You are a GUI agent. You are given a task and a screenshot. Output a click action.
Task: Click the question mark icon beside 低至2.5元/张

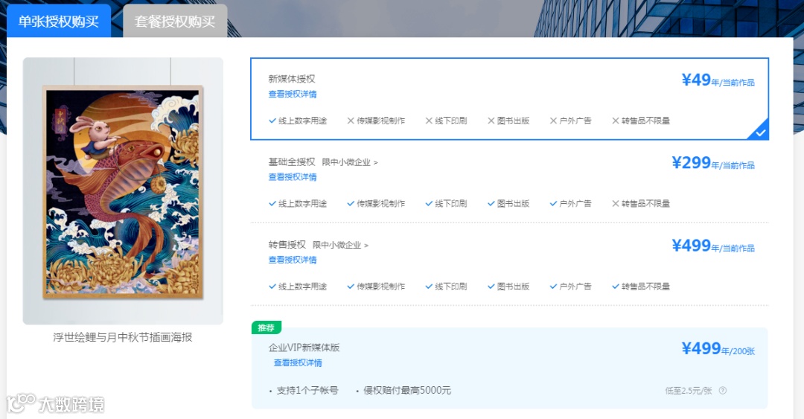(x=722, y=391)
